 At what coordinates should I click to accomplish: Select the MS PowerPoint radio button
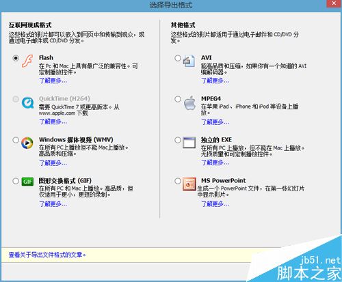(178, 181)
